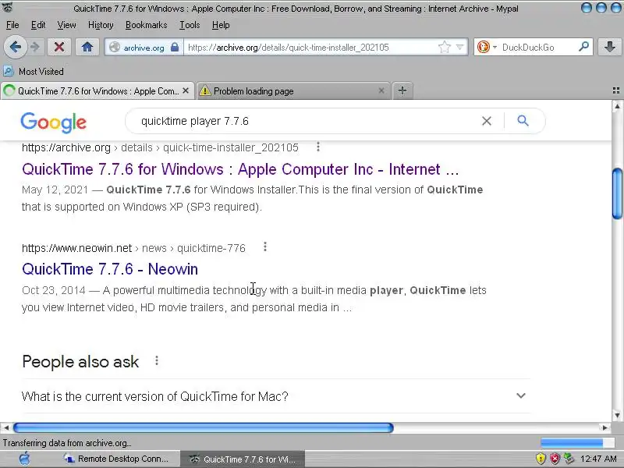Open the Edit menu
This screenshot has width=624, height=468.
click(38, 25)
